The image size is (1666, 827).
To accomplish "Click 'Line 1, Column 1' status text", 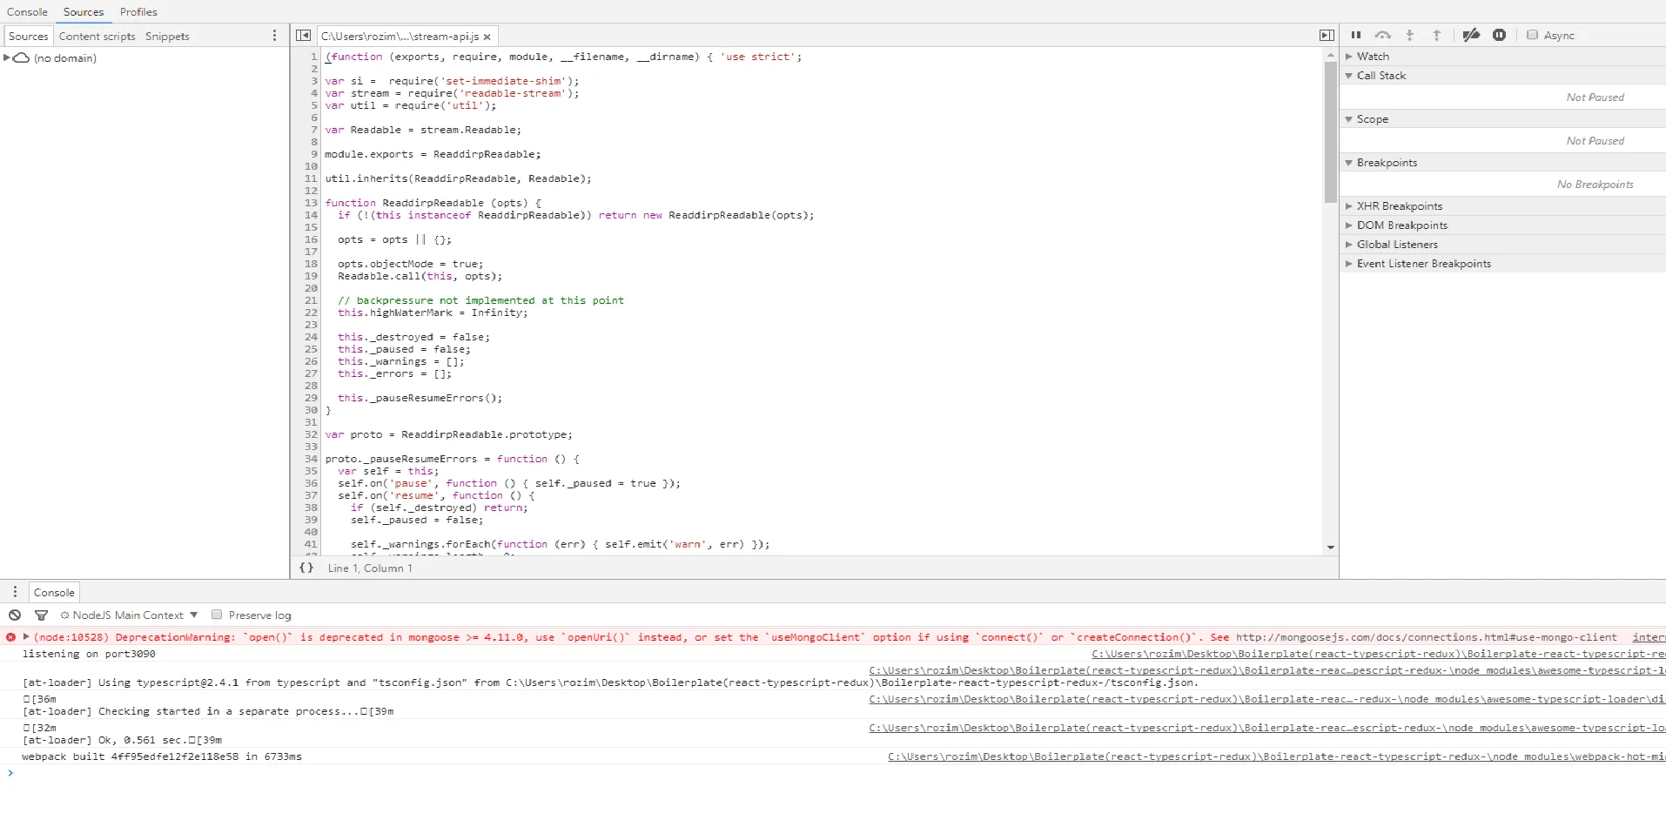I will [x=370, y=568].
